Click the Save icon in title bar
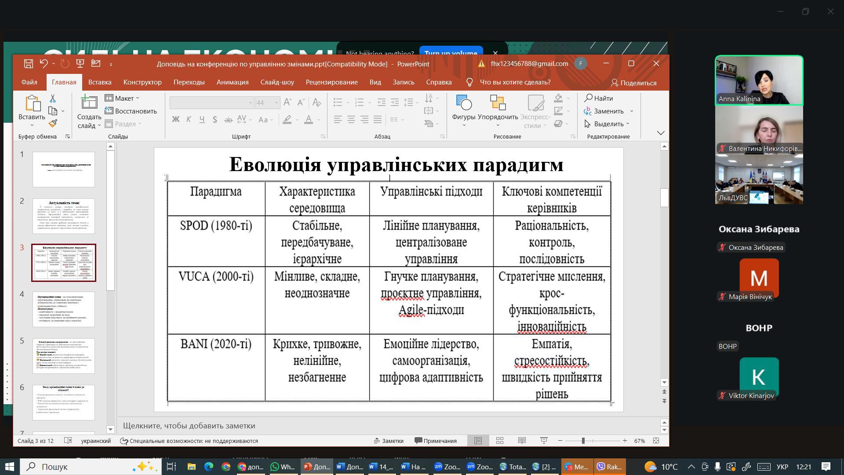The width and height of the screenshot is (844, 475). pos(29,64)
